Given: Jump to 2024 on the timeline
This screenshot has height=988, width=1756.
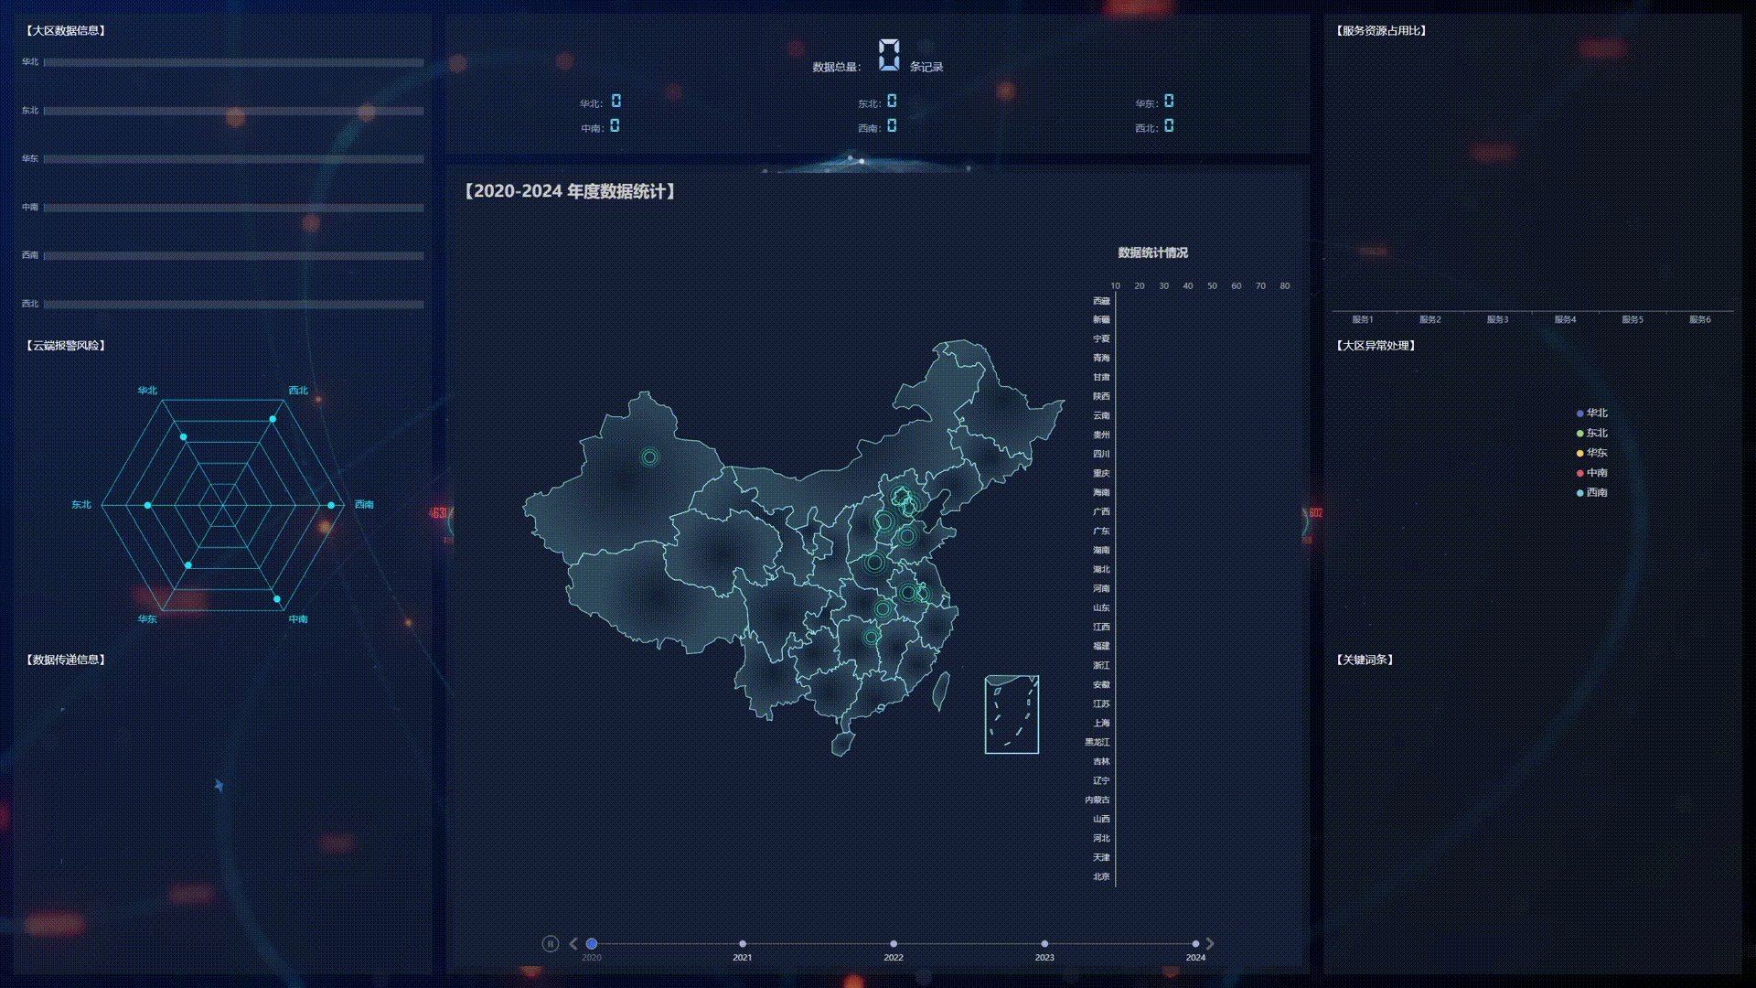Looking at the screenshot, I should point(1195,943).
